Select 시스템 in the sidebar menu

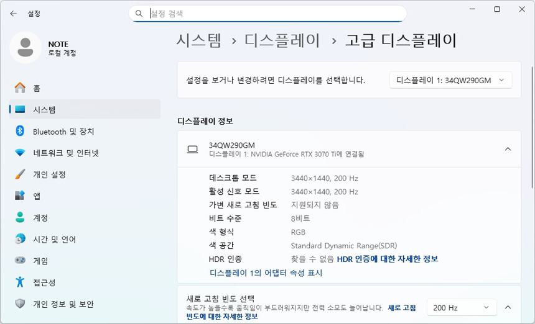(44, 110)
